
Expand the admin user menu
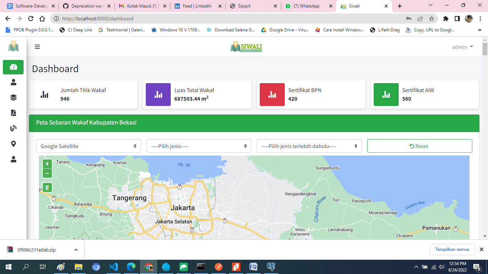462,47
